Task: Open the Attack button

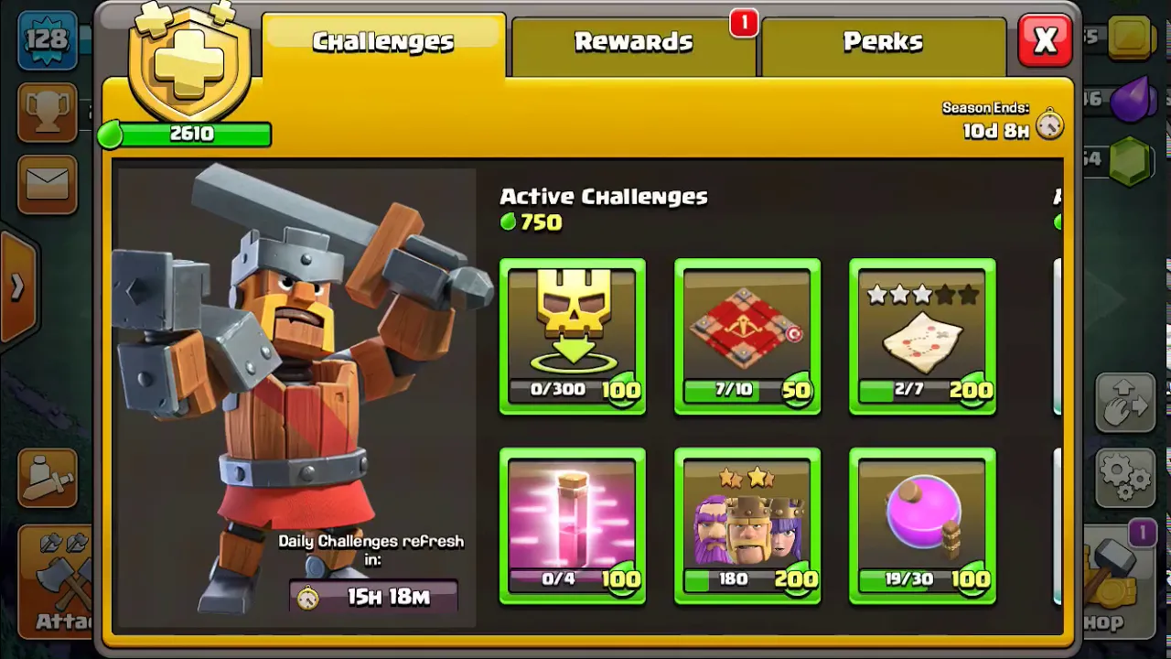Action: (57, 581)
